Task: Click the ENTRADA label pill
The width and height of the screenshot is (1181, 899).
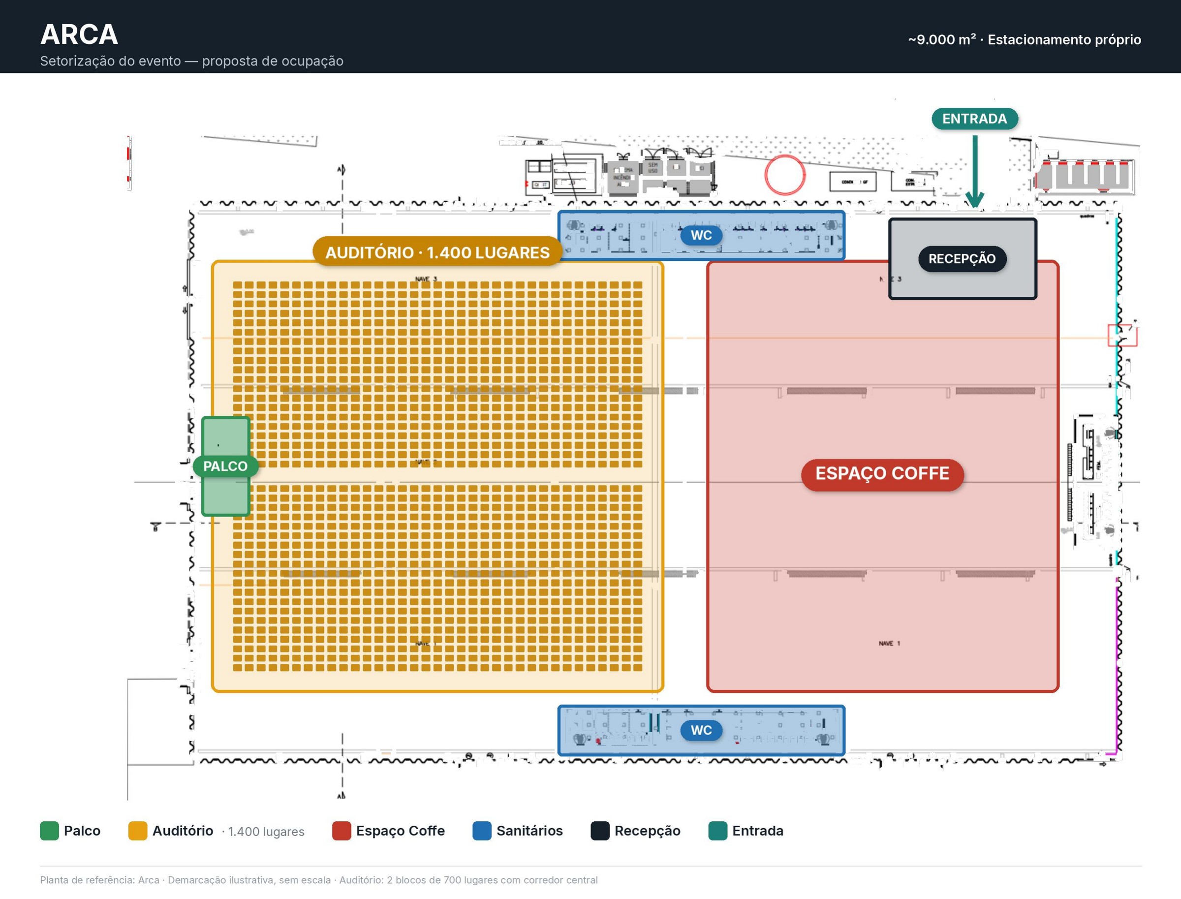Action: [x=974, y=119]
